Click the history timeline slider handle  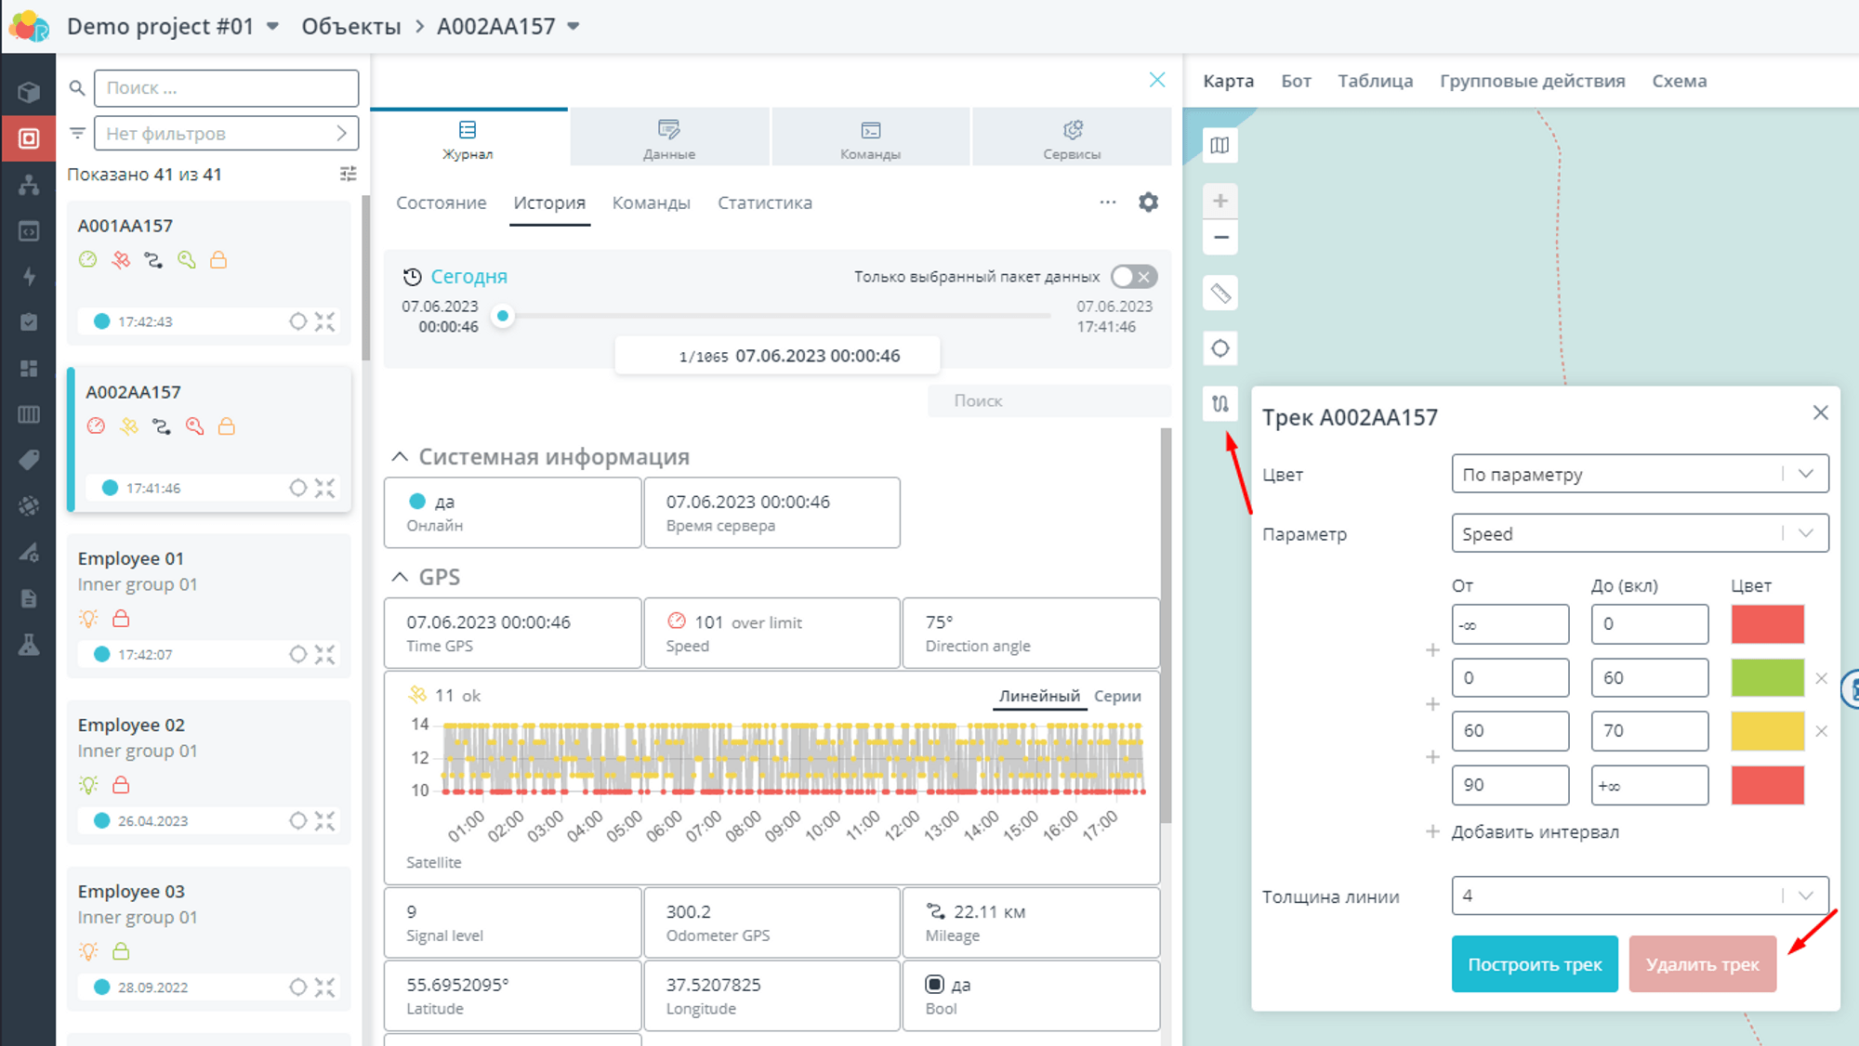pyautogui.click(x=503, y=316)
